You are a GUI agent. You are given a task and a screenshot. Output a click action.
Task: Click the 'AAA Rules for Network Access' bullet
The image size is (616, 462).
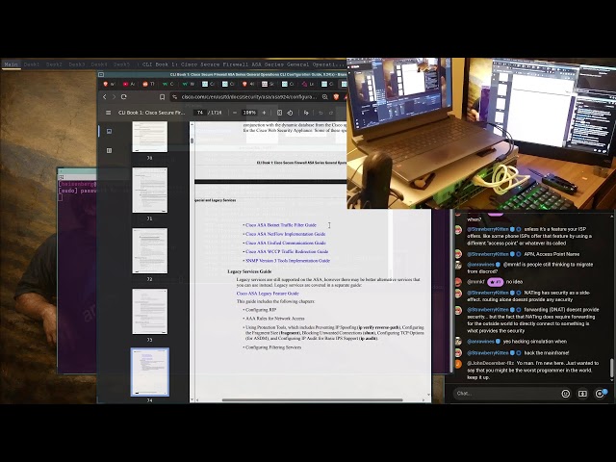(273, 319)
